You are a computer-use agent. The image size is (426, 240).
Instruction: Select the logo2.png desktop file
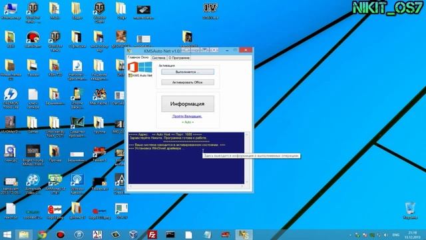click(55, 212)
